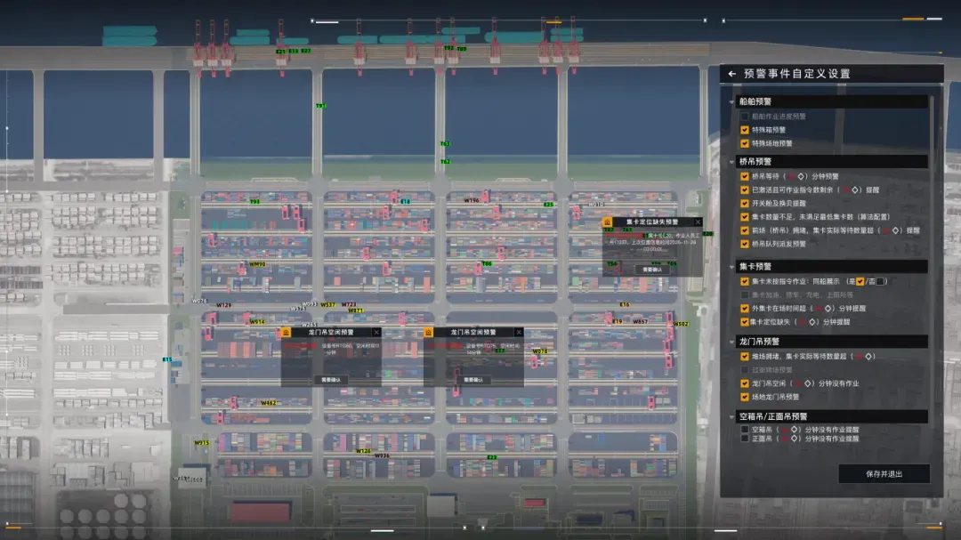961x540 pixels.
Task: Uncheck the 特殊箱预警 checkbox
Action: [x=745, y=130]
